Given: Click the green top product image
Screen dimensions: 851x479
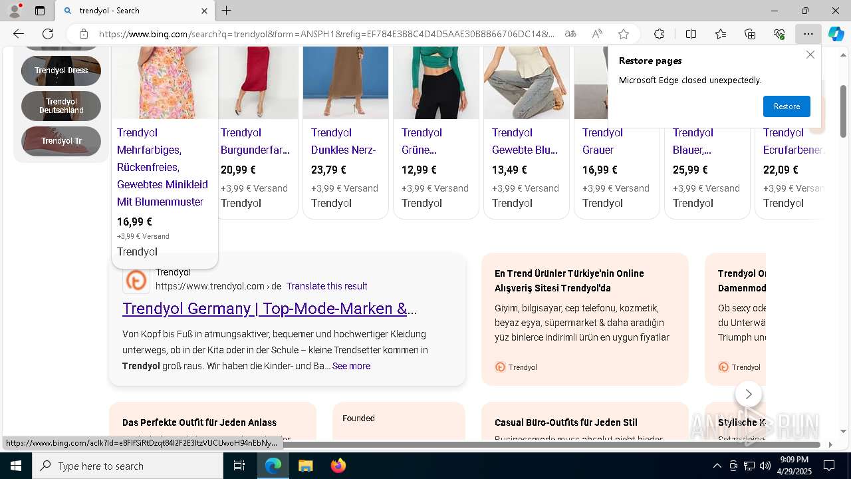Looking at the screenshot, I should (x=436, y=83).
